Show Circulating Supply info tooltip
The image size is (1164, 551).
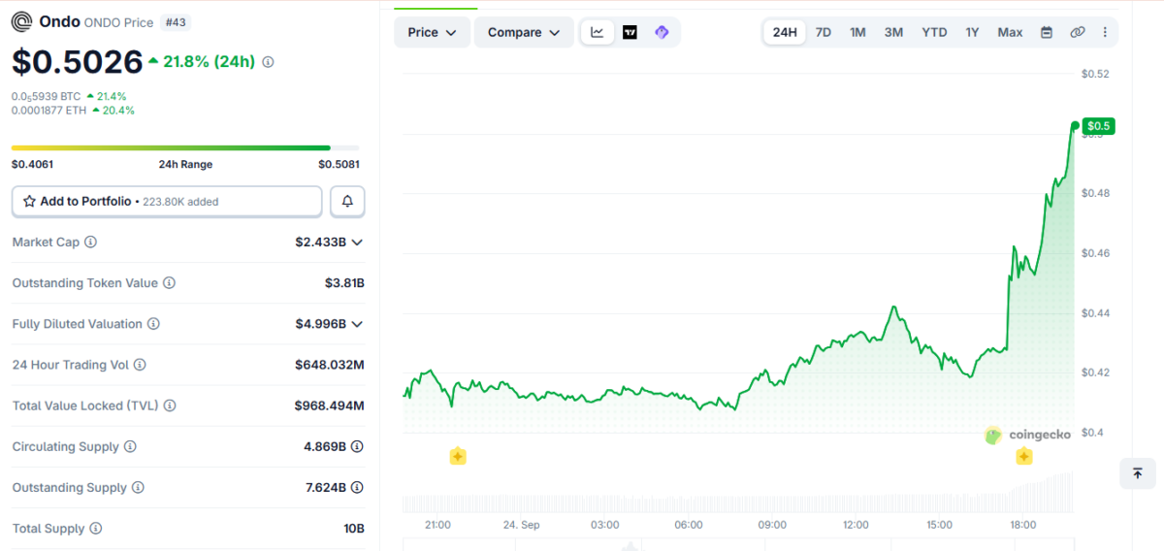pos(130,447)
